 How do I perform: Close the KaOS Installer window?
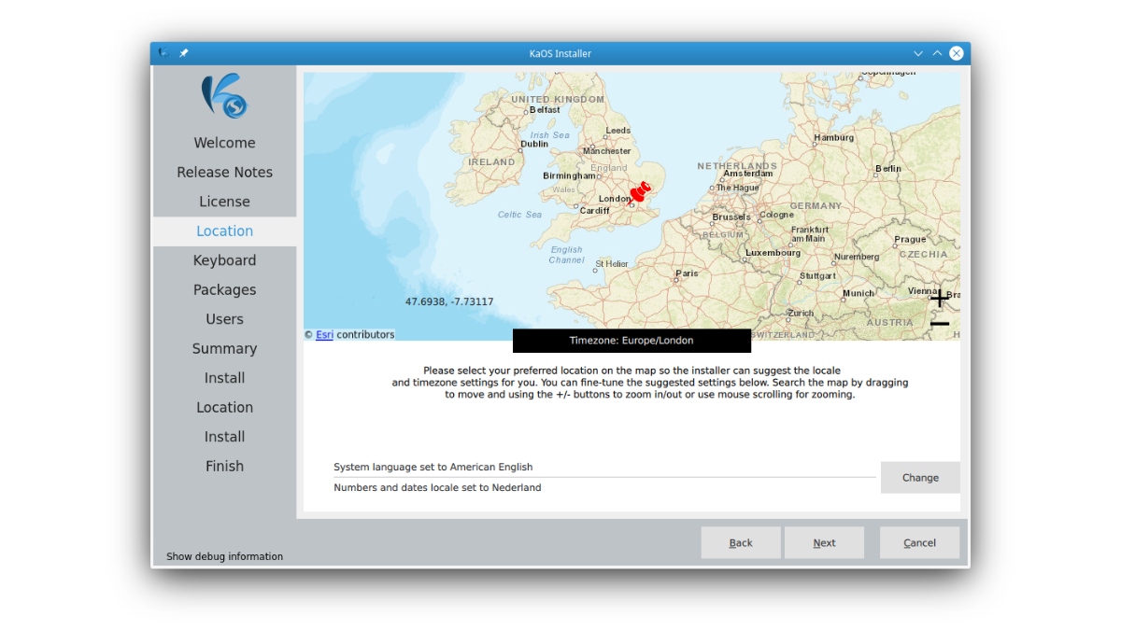click(957, 53)
